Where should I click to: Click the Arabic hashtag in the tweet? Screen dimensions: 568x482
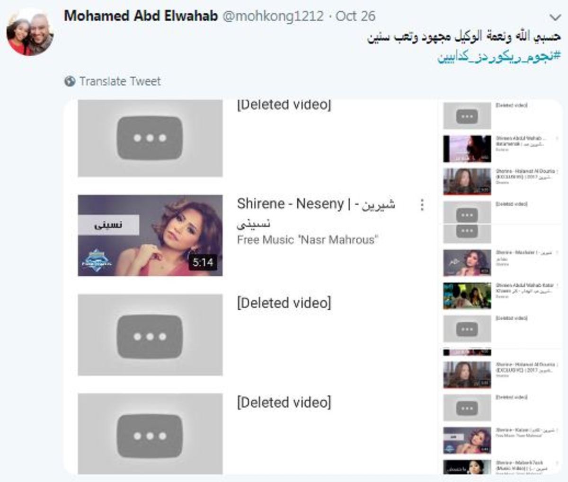[499, 57]
